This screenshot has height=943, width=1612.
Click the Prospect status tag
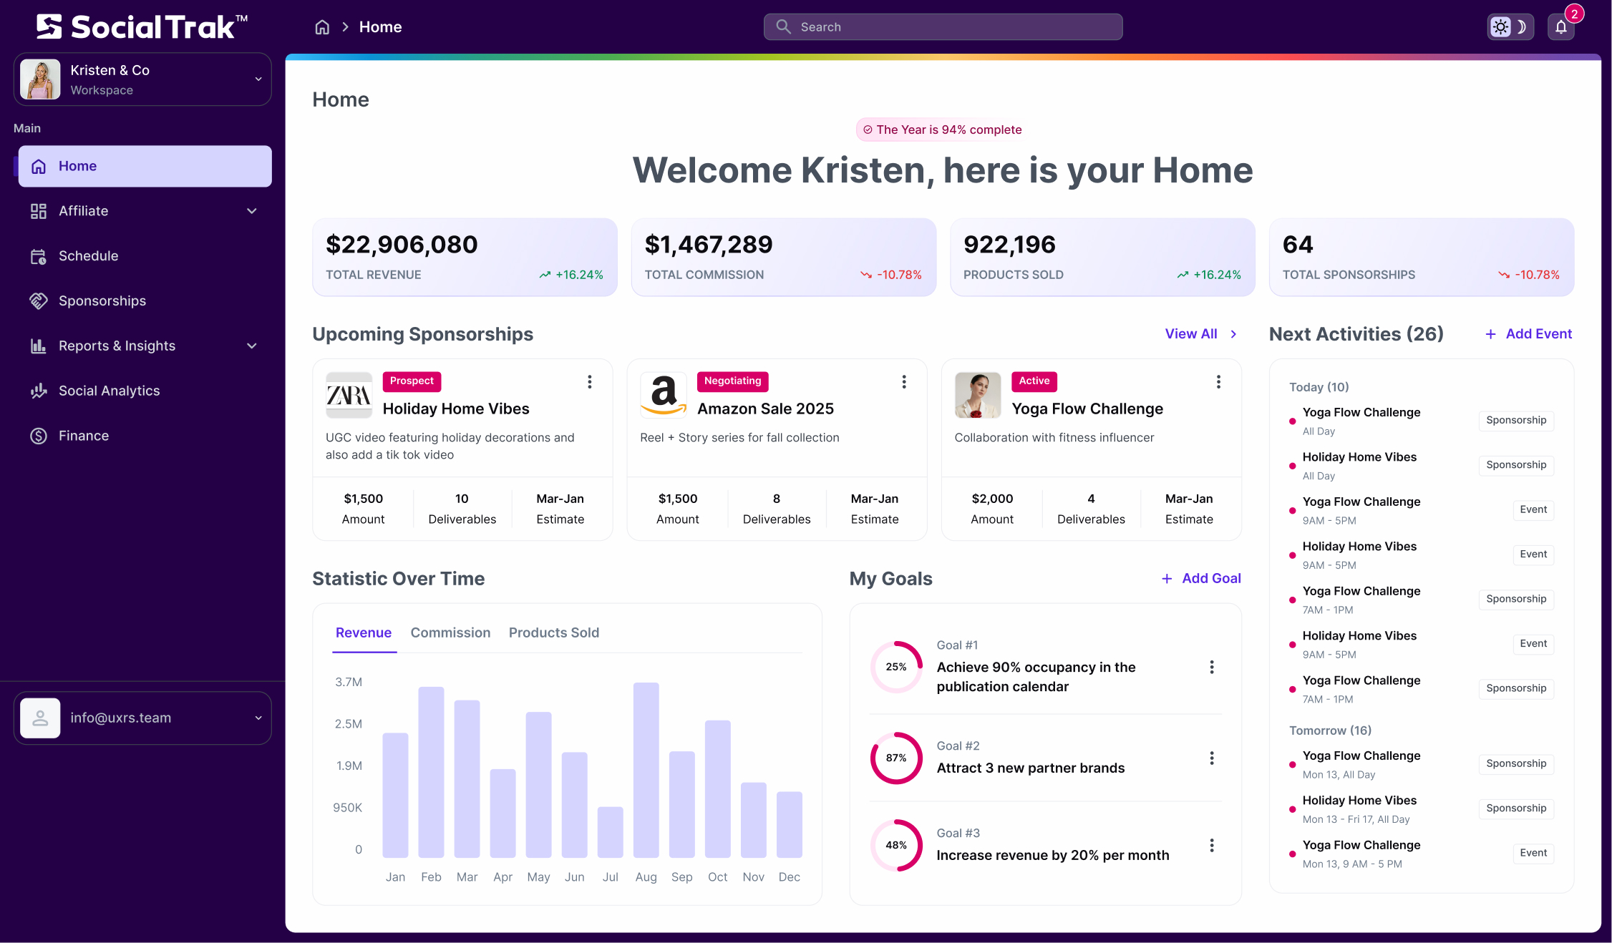click(412, 381)
